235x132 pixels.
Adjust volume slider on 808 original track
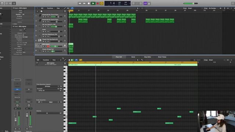tap(56, 47)
